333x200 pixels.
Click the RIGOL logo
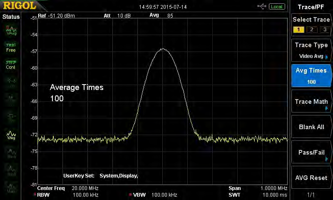point(20,5)
